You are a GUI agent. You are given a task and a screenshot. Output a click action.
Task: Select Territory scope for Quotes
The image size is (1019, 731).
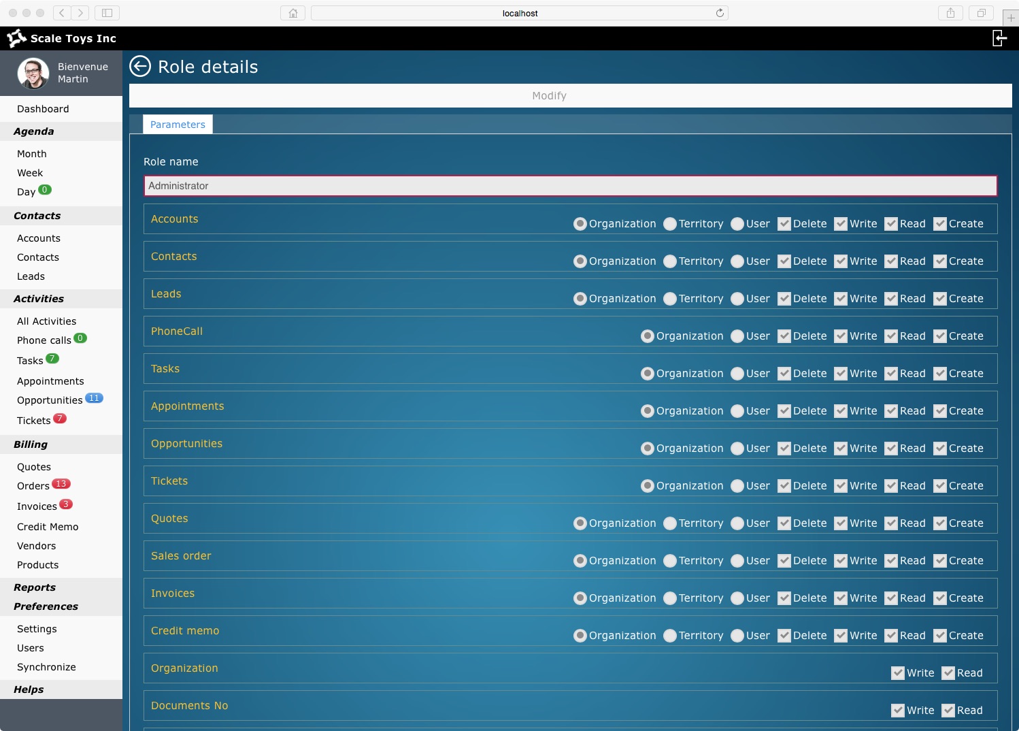tap(670, 523)
